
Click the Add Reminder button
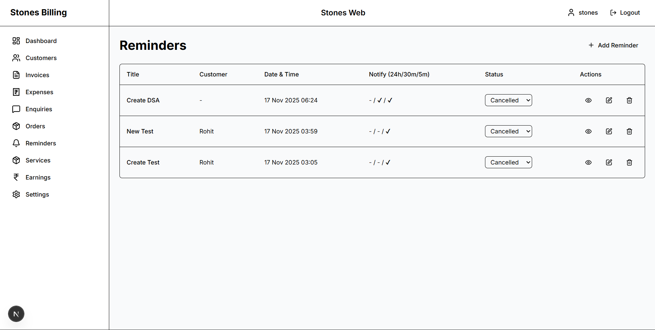coord(613,45)
